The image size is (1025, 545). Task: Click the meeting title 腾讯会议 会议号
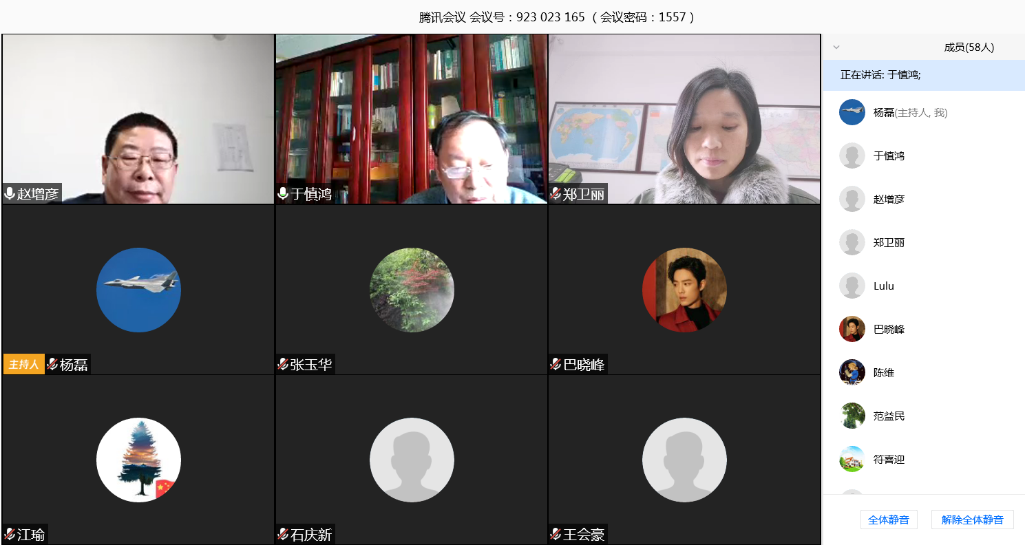[x=557, y=17]
